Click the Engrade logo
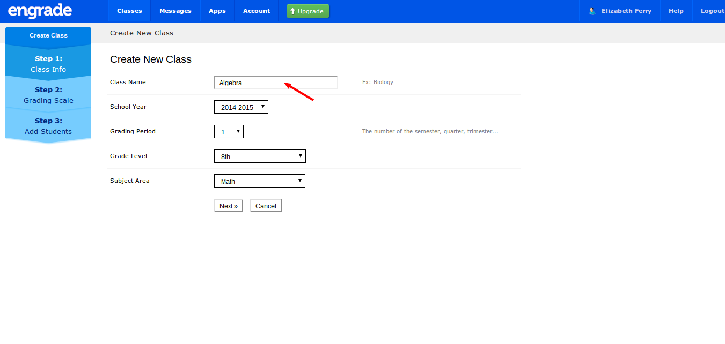This screenshot has width=725, height=344. click(40, 11)
